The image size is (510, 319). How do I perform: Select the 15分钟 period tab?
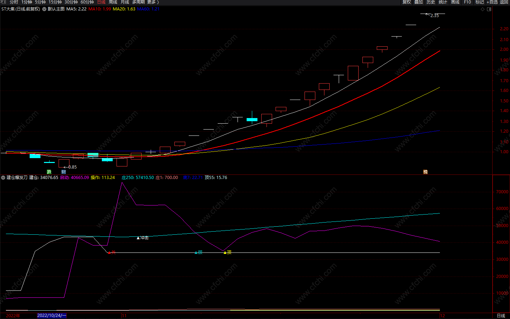click(x=55, y=2)
